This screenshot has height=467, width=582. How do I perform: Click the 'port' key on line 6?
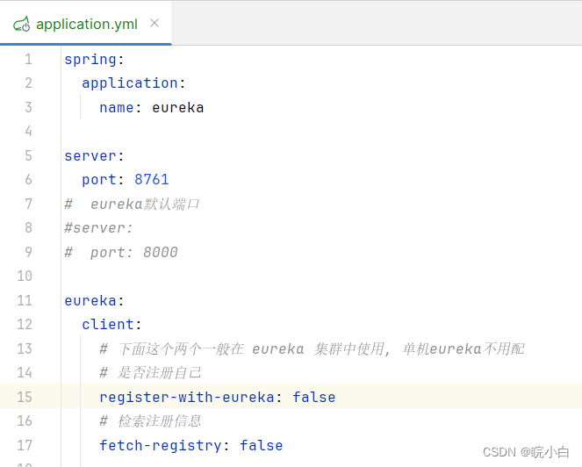pos(99,181)
